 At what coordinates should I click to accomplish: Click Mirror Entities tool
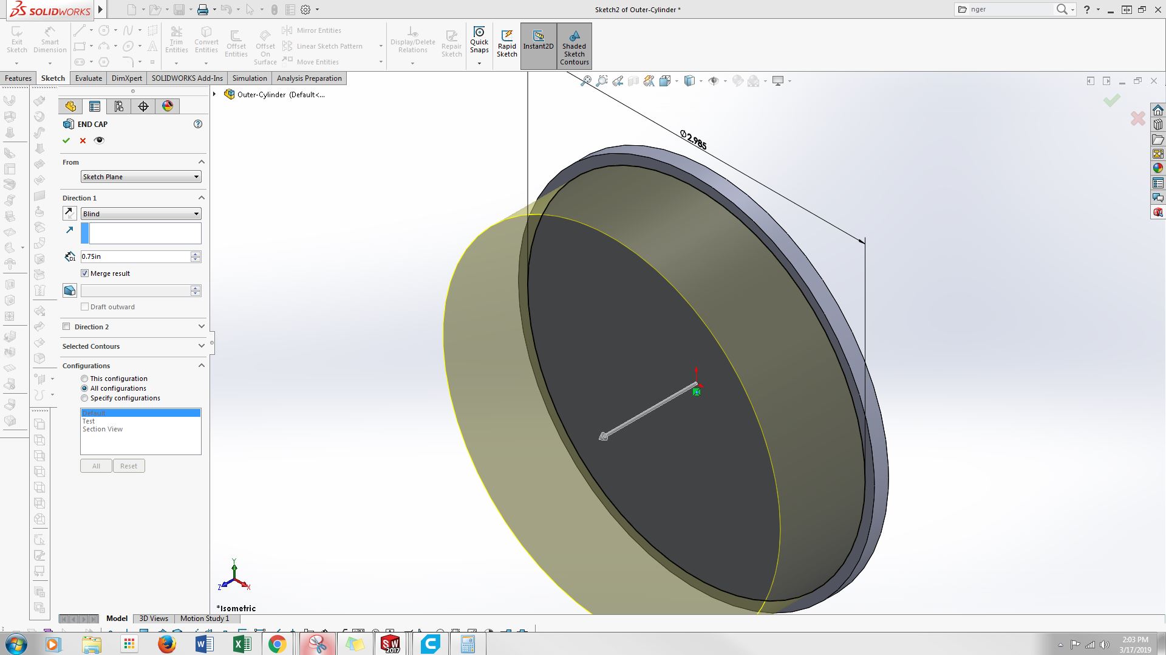pos(312,30)
